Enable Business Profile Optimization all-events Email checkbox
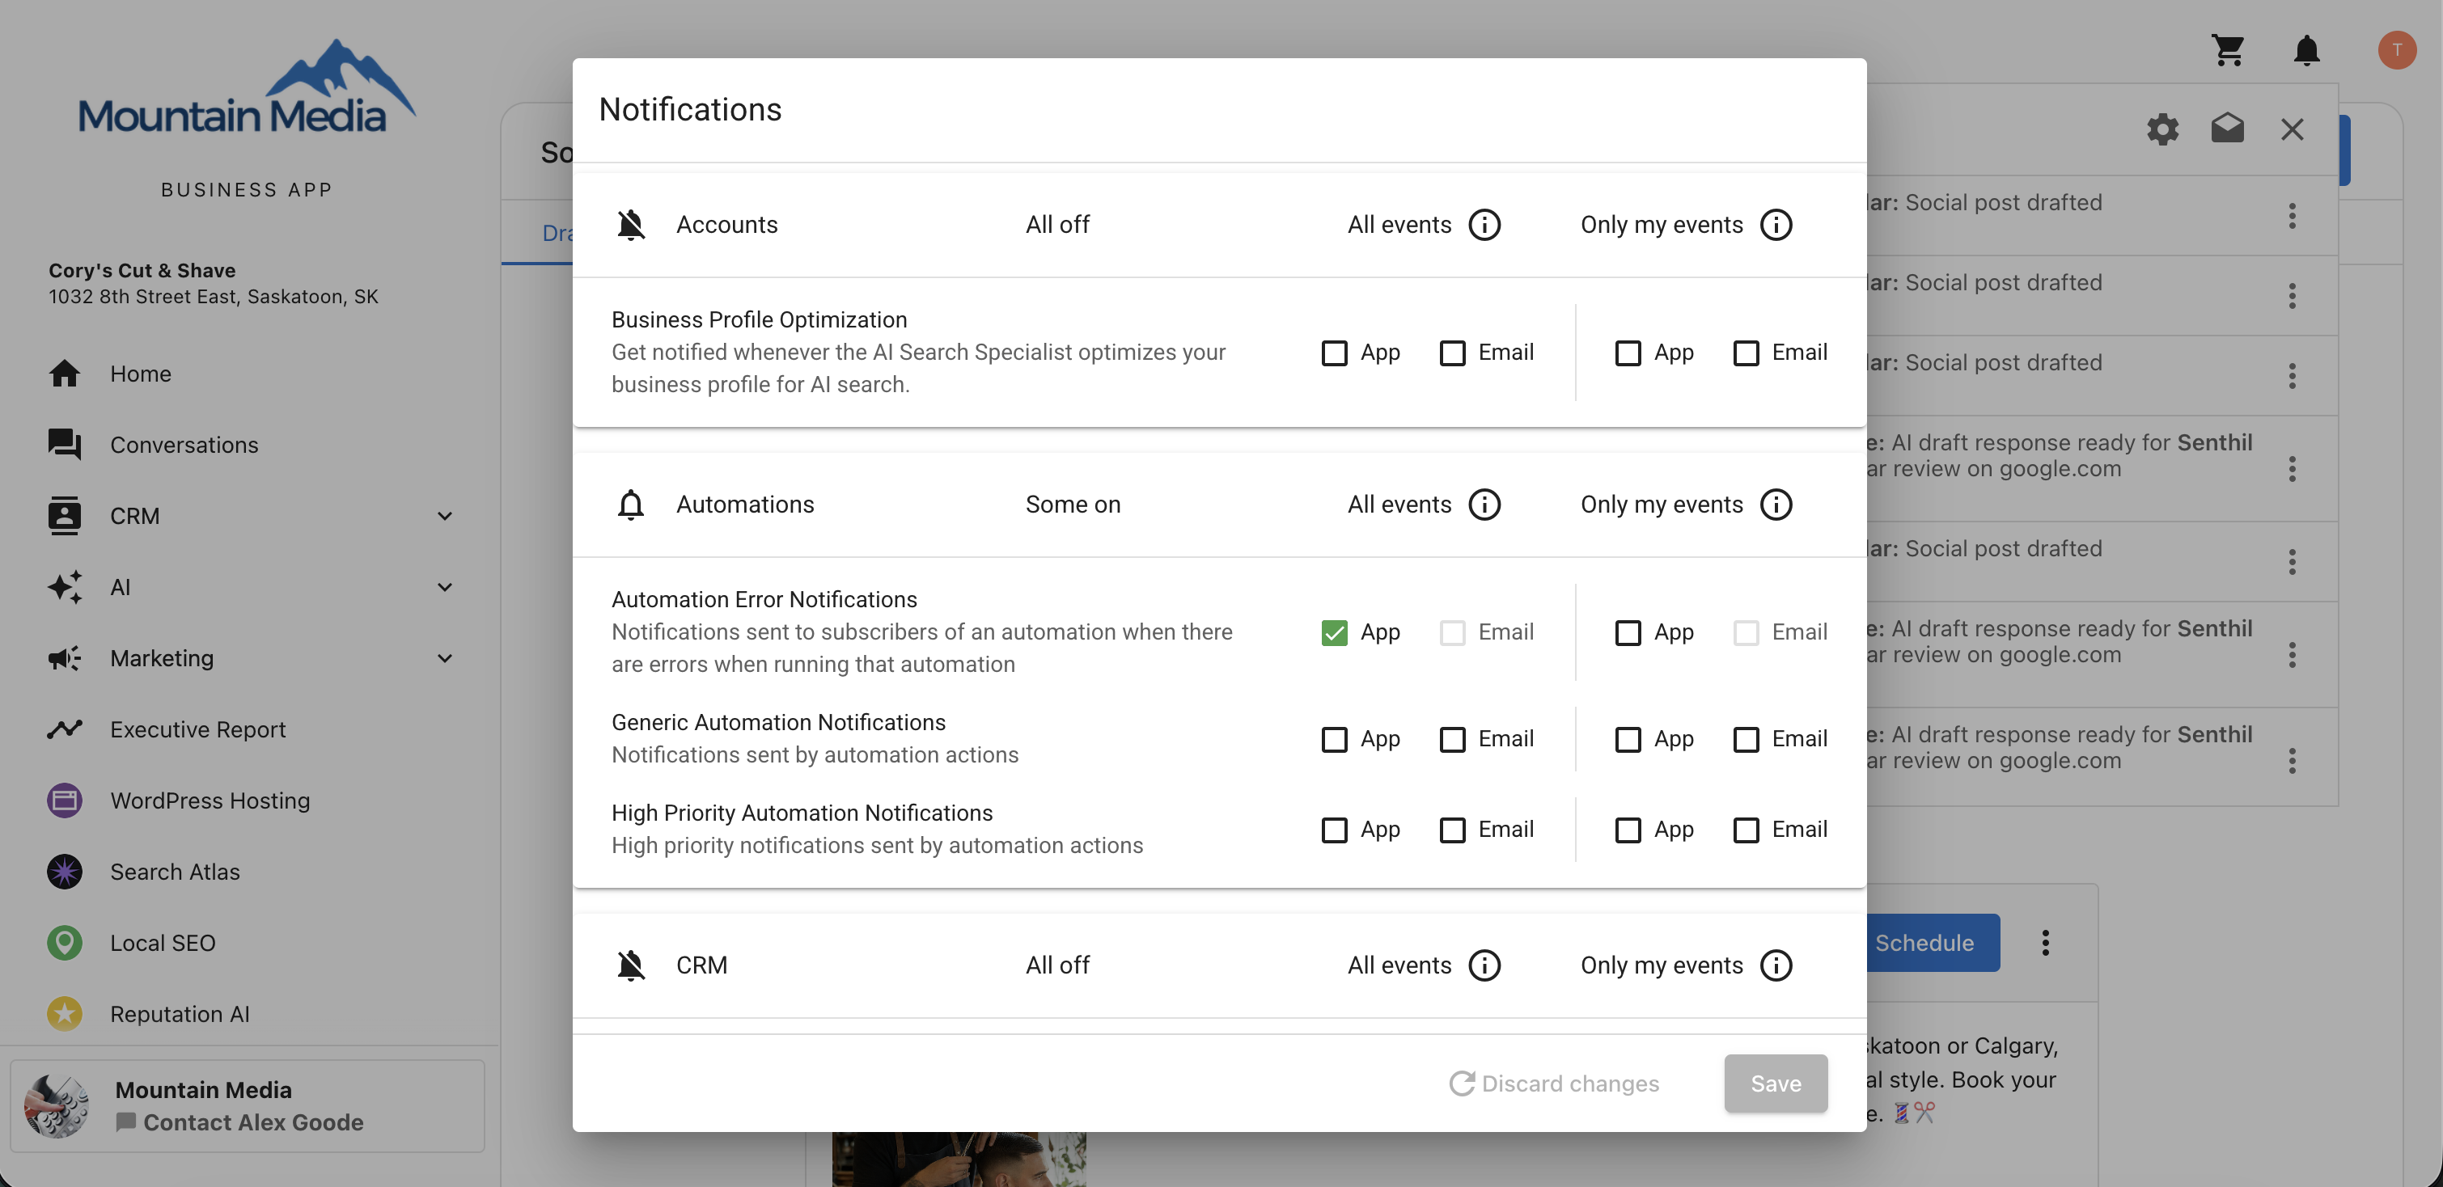This screenshot has height=1187, width=2443. (x=1452, y=353)
